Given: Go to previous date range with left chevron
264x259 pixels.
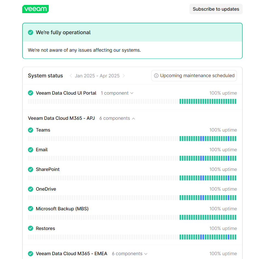Looking at the screenshot, I should click(x=71, y=76).
